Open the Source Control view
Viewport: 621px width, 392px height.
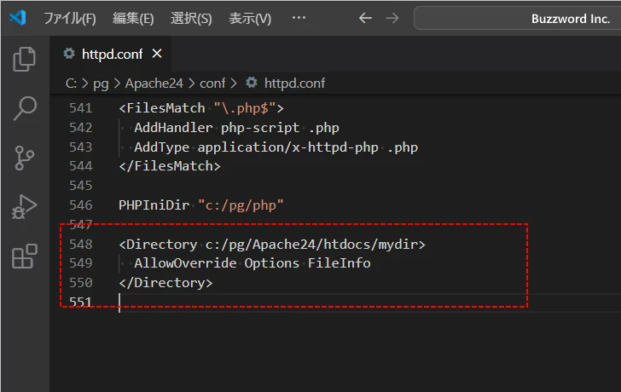click(x=25, y=158)
